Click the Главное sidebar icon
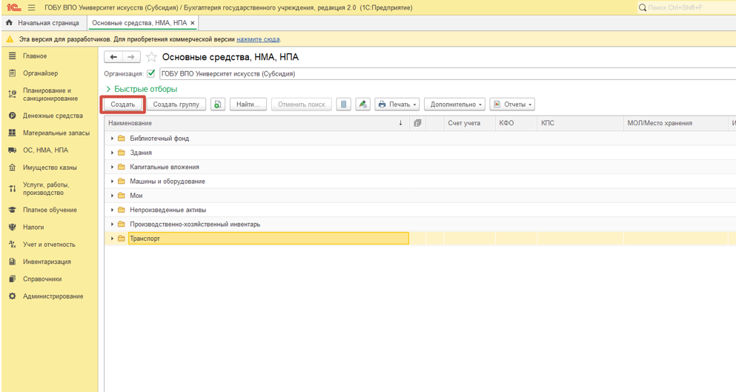Viewport: 736px width, 392px height. 12,56
